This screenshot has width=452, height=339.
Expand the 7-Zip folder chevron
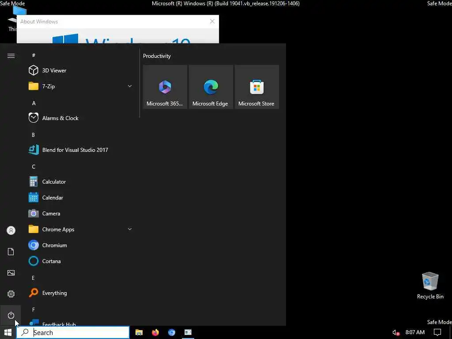(130, 86)
